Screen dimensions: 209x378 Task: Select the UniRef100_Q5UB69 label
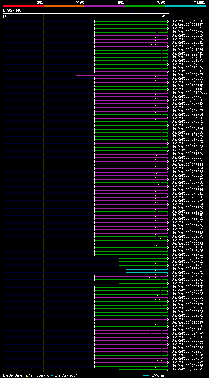point(187,36)
